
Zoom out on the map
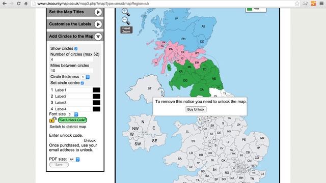point(126,20)
